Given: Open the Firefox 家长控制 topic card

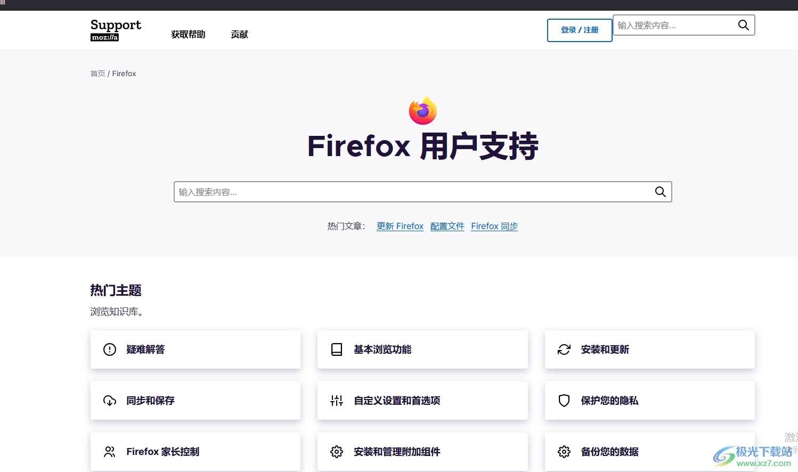Looking at the screenshot, I should tap(196, 452).
